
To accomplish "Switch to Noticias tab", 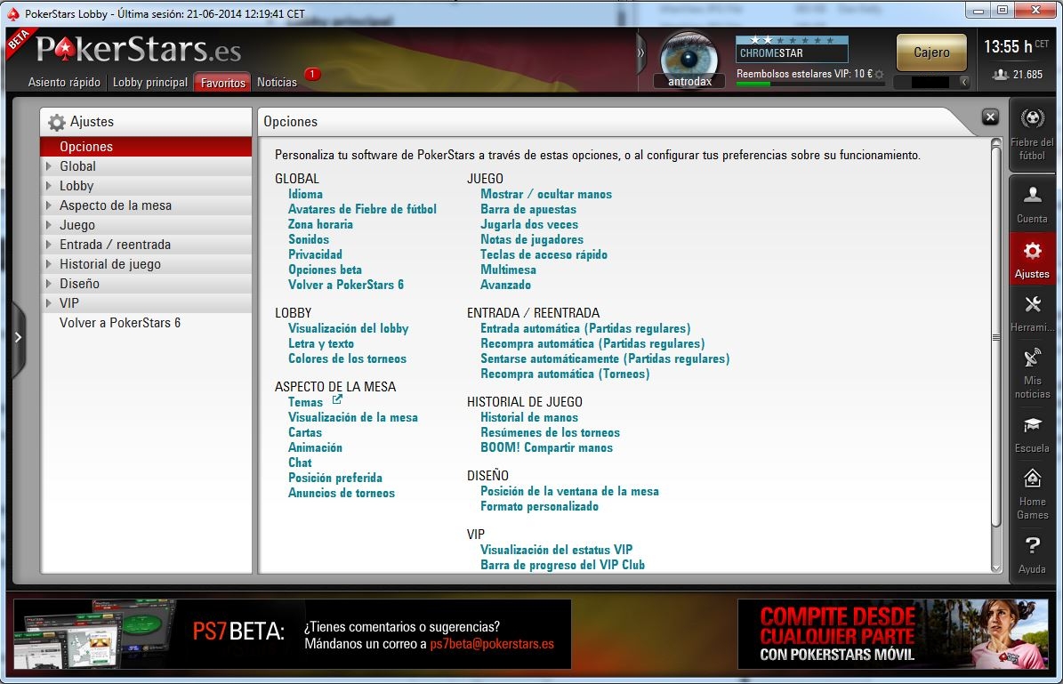I will (277, 82).
